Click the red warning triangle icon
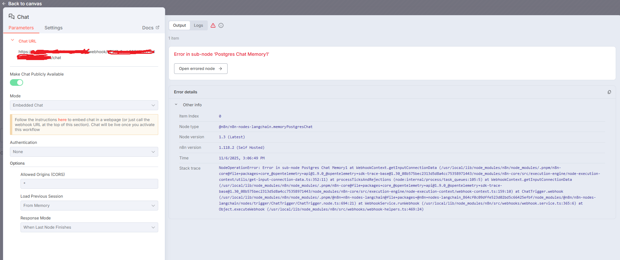Image resolution: width=620 pixels, height=260 pixels. 213,25
